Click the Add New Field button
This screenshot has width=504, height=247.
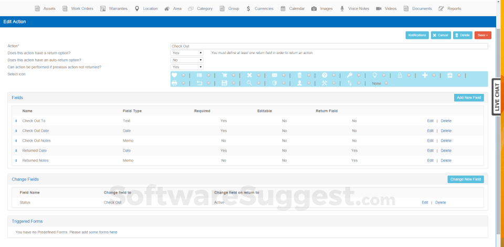tap(469, 98)
